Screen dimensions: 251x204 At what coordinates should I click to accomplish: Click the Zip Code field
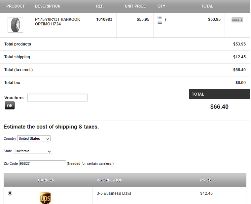(42, 163)
